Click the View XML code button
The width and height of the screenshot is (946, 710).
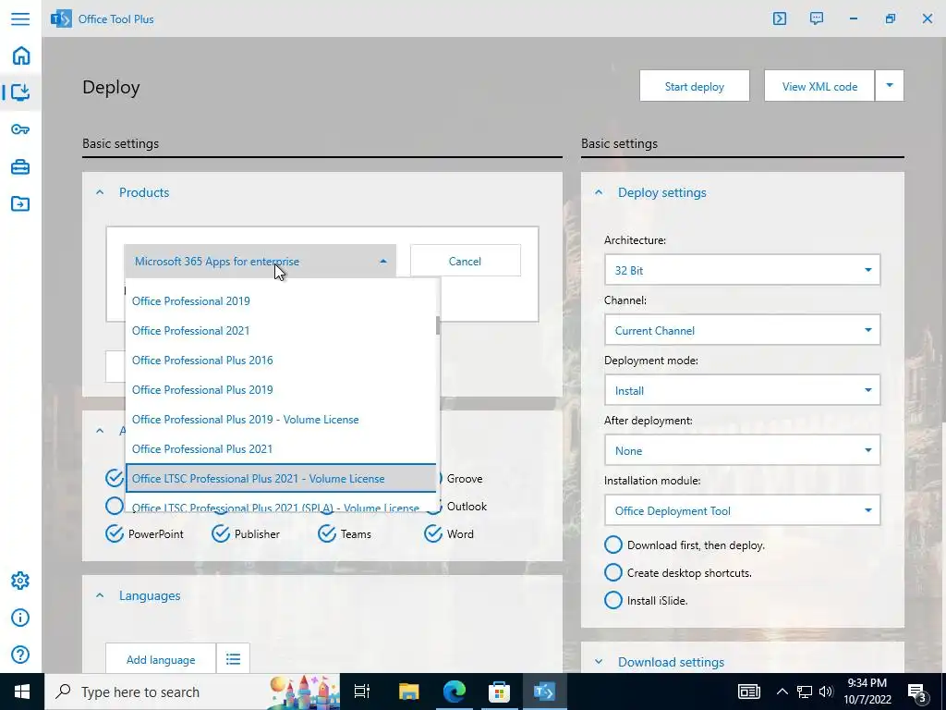click(x=819, y=86)
